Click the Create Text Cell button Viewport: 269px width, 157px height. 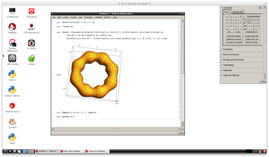point(251,39)
